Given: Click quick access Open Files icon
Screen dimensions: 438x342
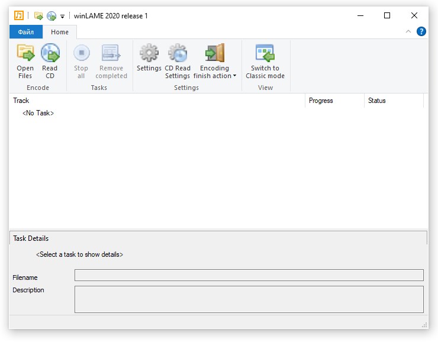Looking at the screenshot, I should [x=38, y=15].
